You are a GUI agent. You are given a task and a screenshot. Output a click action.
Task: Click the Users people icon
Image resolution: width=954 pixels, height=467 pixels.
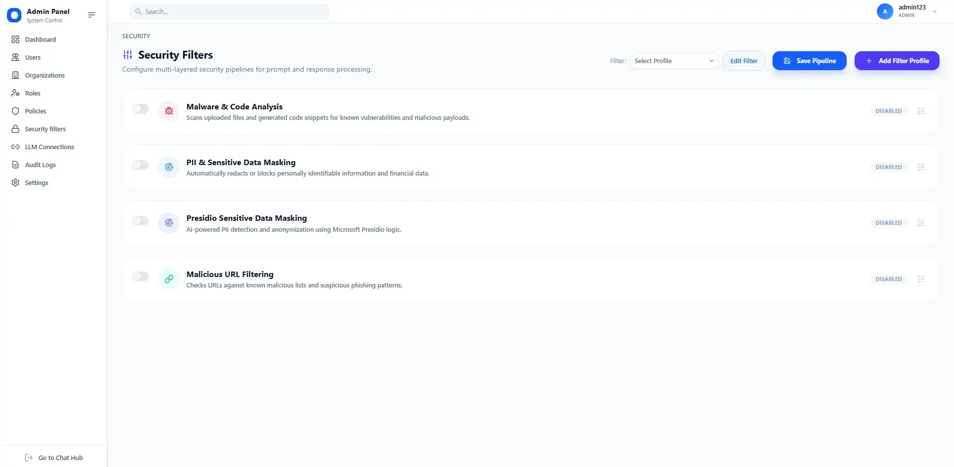coord(15,57)
